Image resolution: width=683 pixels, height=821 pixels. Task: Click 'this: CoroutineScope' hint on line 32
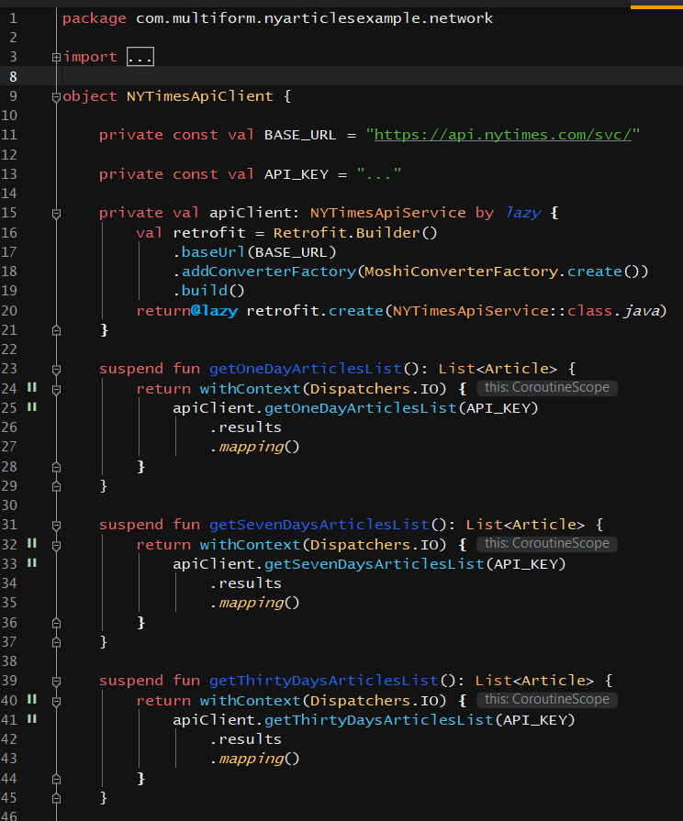tap(547, 543)
